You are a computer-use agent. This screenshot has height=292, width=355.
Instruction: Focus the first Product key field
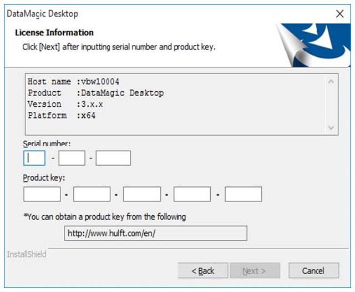(x=42, y=194)
